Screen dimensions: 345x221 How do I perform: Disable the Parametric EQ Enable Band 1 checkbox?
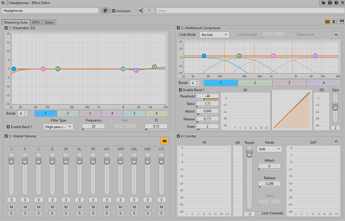click(9, 127)
